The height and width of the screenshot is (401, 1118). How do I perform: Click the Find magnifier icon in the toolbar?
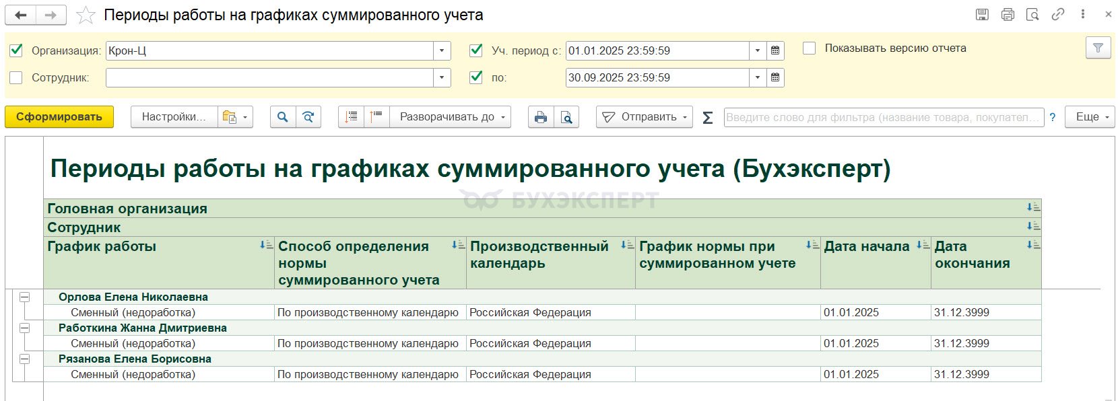tap(283, 117)
